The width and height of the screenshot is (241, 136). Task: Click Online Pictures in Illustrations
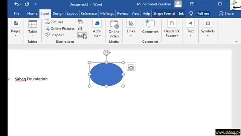point(59,28)
